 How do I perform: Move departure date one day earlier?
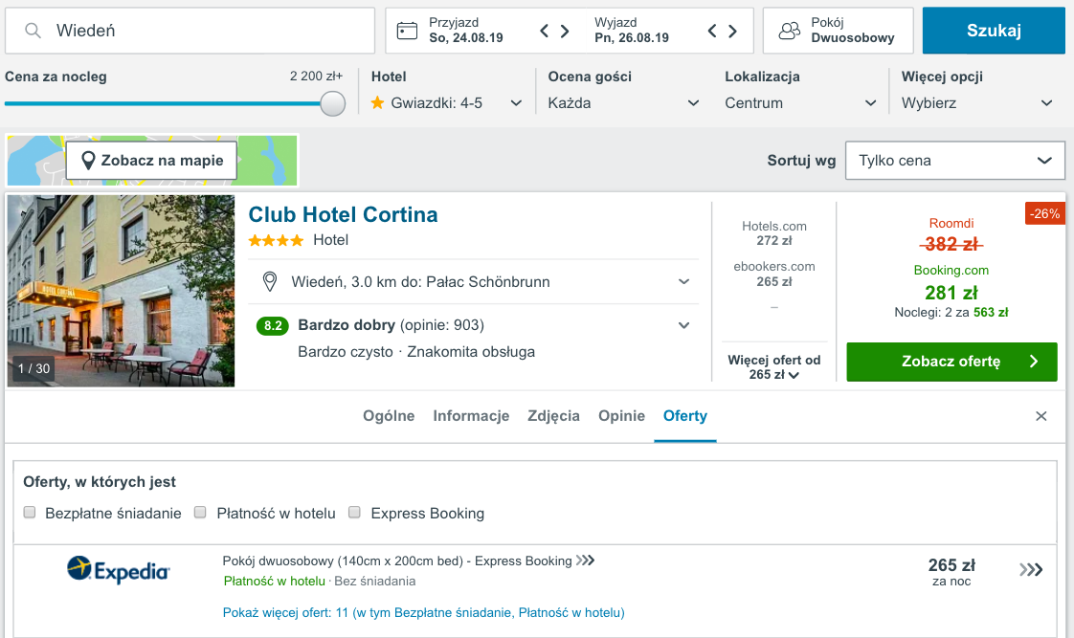(x=712, y=31)
